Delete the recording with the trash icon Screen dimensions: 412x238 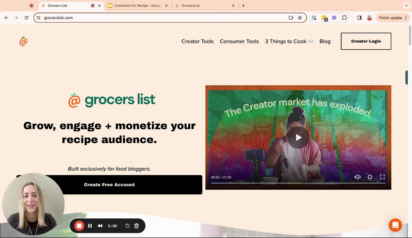[x=136, y=226]
